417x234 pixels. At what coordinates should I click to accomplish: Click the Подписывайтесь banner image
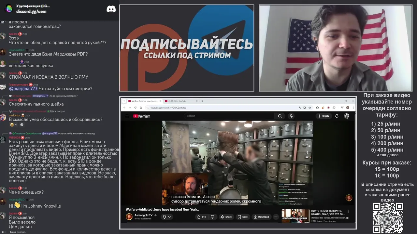187,48
